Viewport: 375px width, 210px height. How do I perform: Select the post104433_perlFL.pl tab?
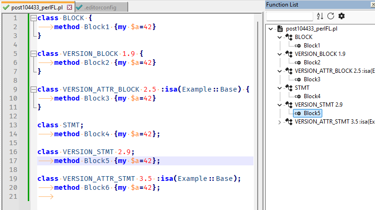36,8
